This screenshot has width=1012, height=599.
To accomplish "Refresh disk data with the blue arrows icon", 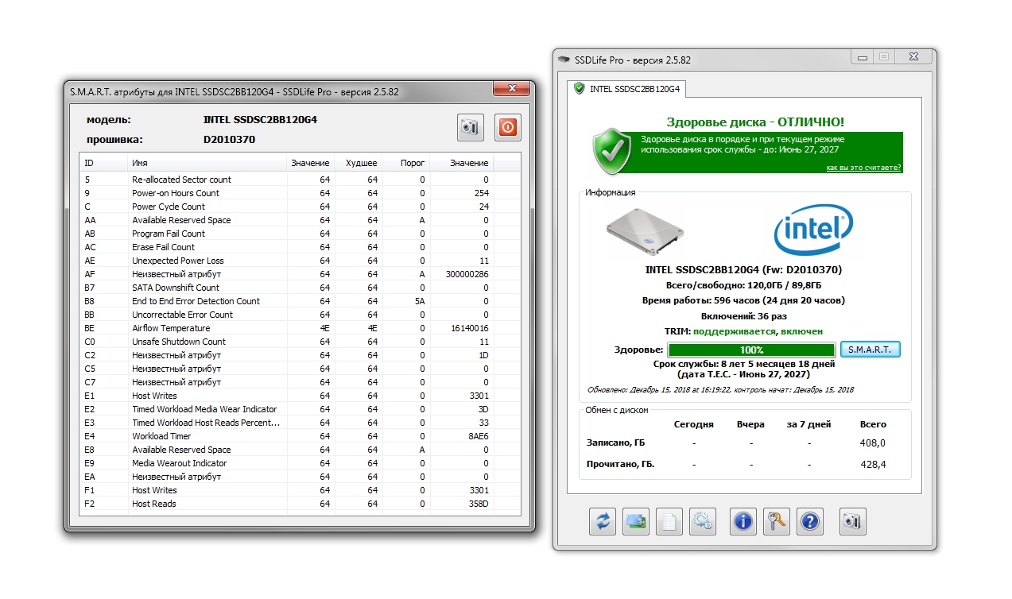I will click(x=603, y=521).
